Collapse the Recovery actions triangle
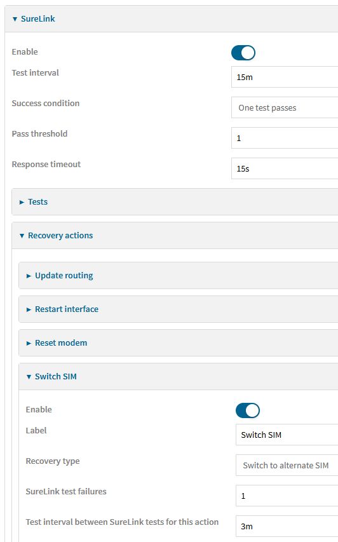Image resolution: width=338 pixels, height=542 pixels. coord(22,236)
